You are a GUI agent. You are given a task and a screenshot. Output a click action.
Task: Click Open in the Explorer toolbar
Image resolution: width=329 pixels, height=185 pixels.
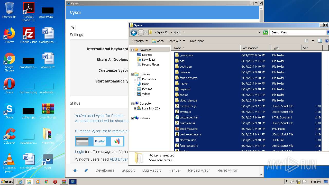tap(158, 41)
